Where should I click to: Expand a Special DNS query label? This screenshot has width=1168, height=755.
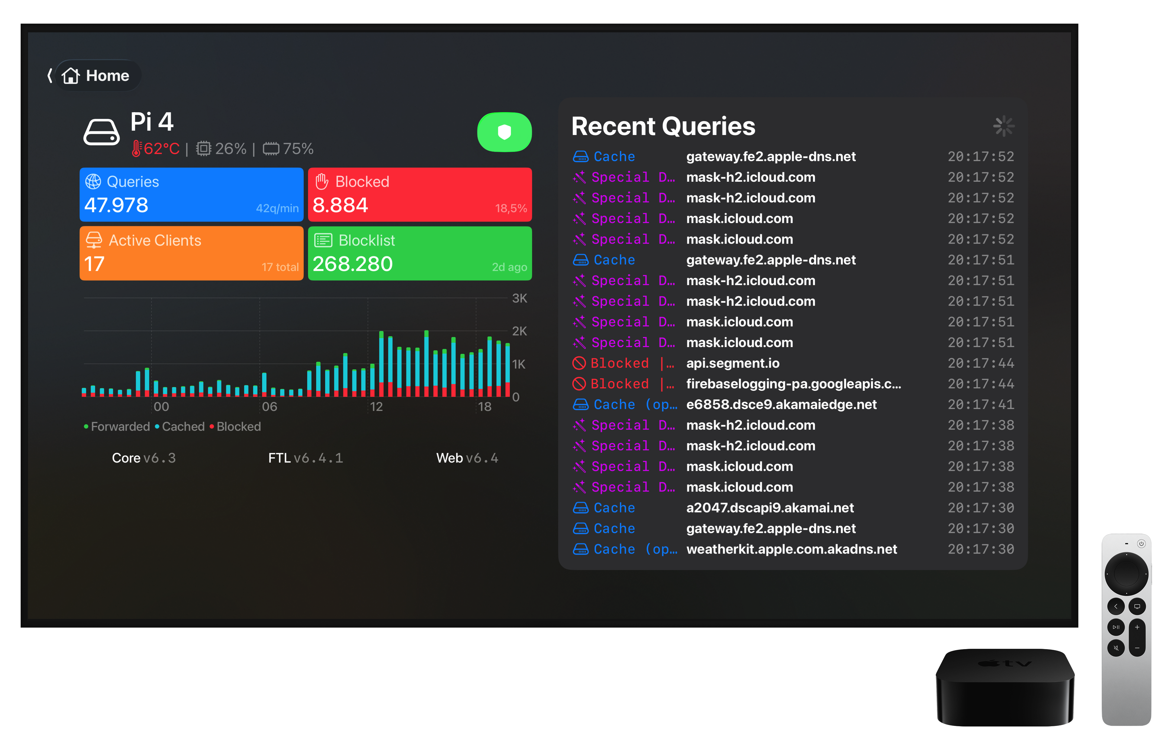(633, 177)
